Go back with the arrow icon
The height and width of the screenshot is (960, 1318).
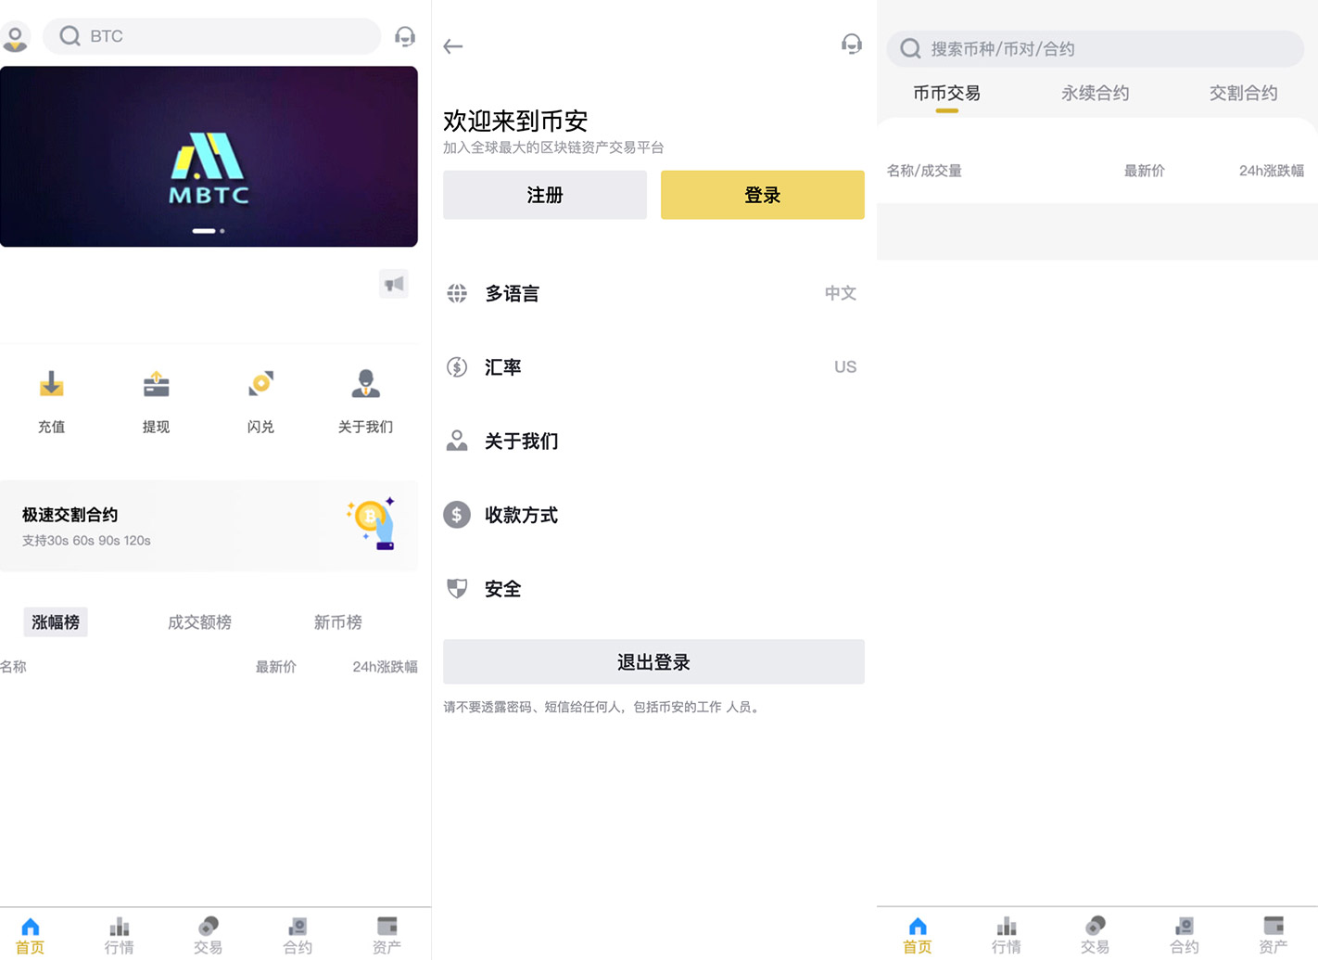[x=453, y=46]
